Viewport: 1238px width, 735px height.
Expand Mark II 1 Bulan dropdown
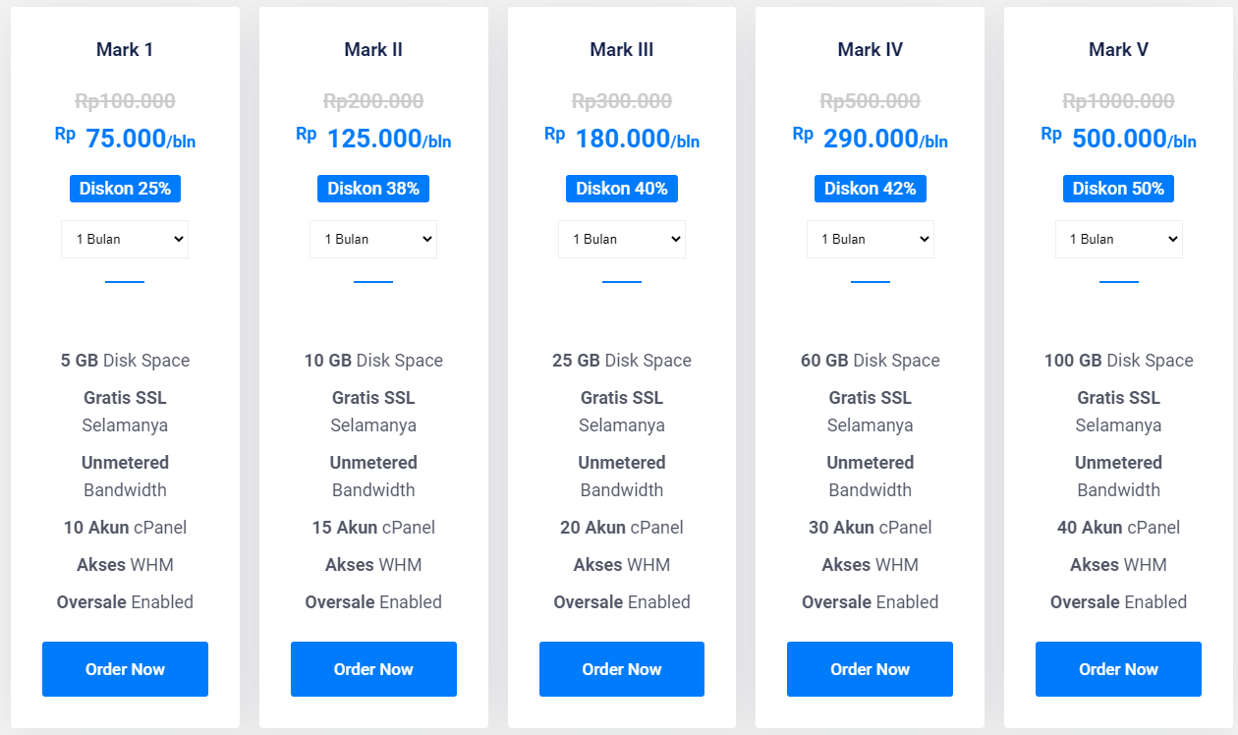373,239
